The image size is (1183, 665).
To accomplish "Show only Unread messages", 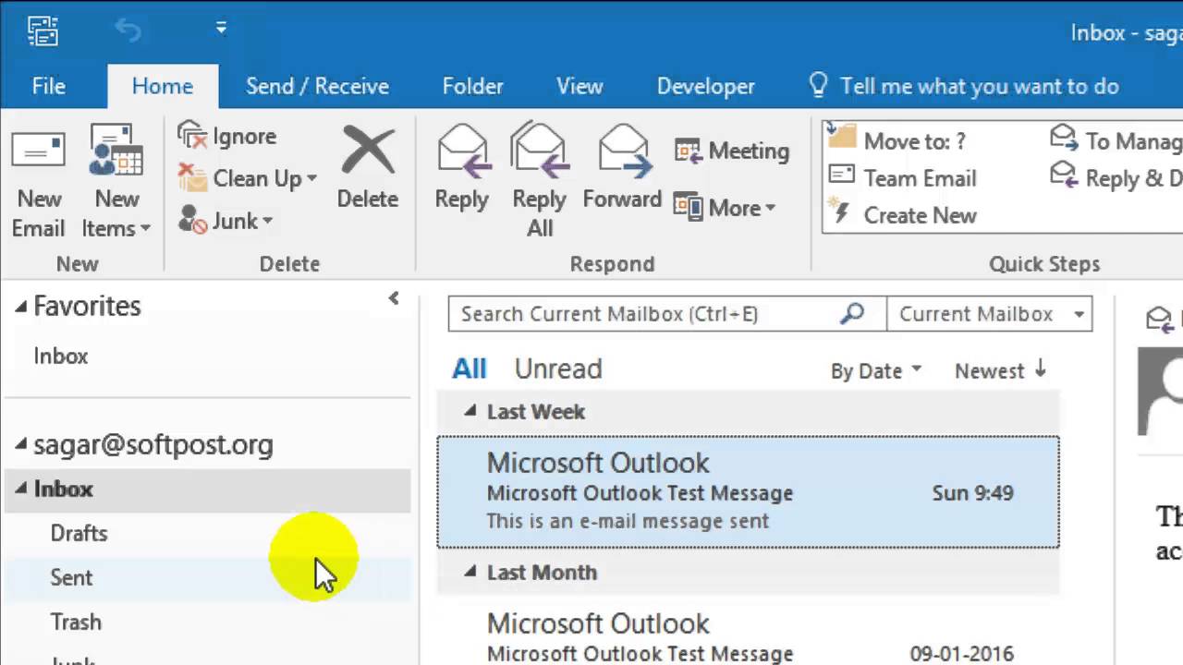I will coord(557,369).
